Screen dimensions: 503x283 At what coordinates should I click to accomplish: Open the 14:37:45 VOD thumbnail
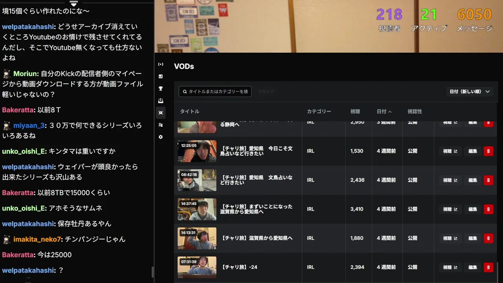click(197, 209)
